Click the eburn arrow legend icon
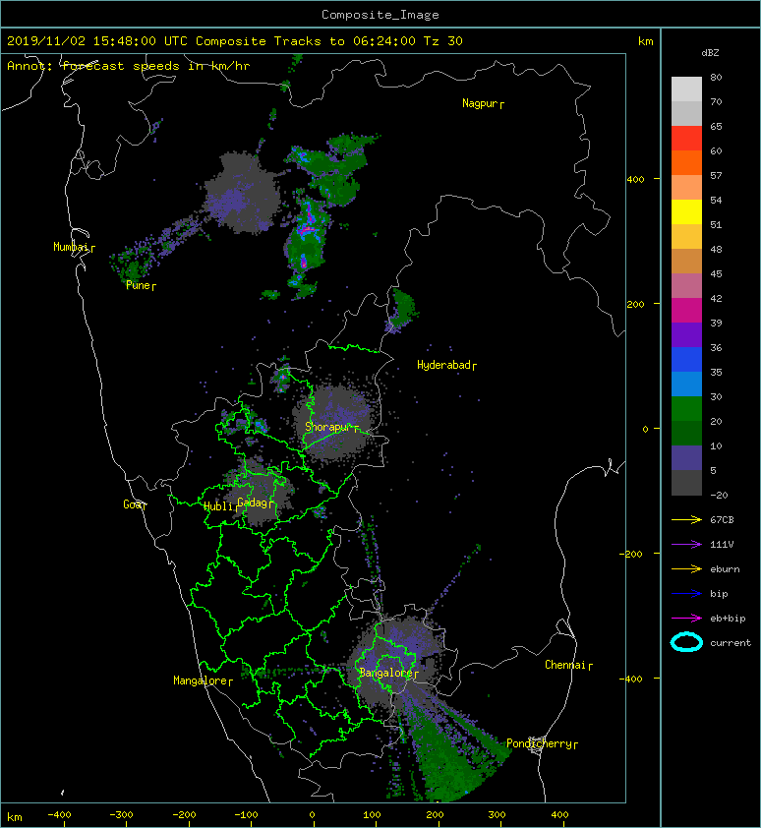This screenshot has height=828, width=761. click(x=686, y=569)
